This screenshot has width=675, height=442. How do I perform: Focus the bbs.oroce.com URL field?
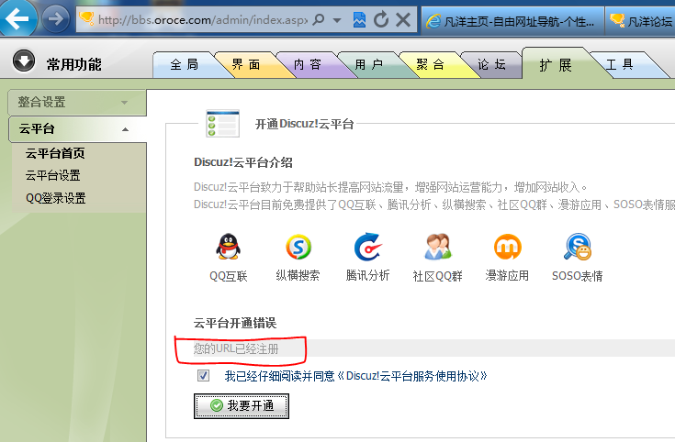click(x=202, y=19)
